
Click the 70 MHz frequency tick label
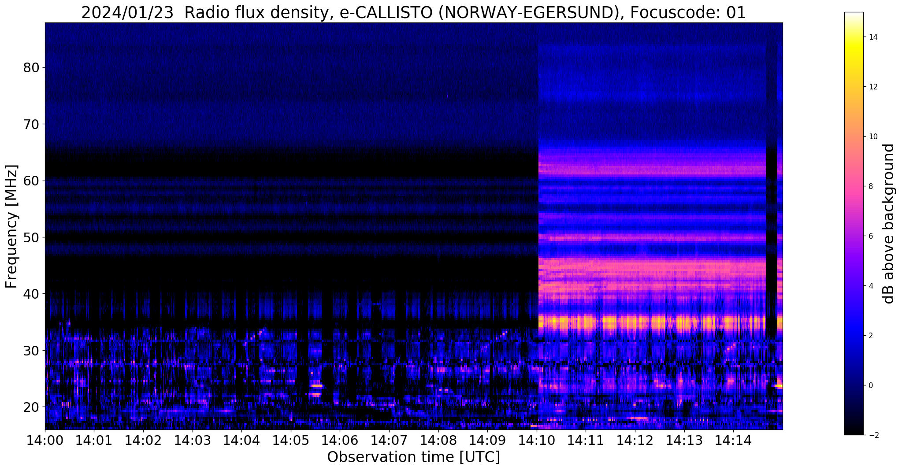[x=30, y=124]
